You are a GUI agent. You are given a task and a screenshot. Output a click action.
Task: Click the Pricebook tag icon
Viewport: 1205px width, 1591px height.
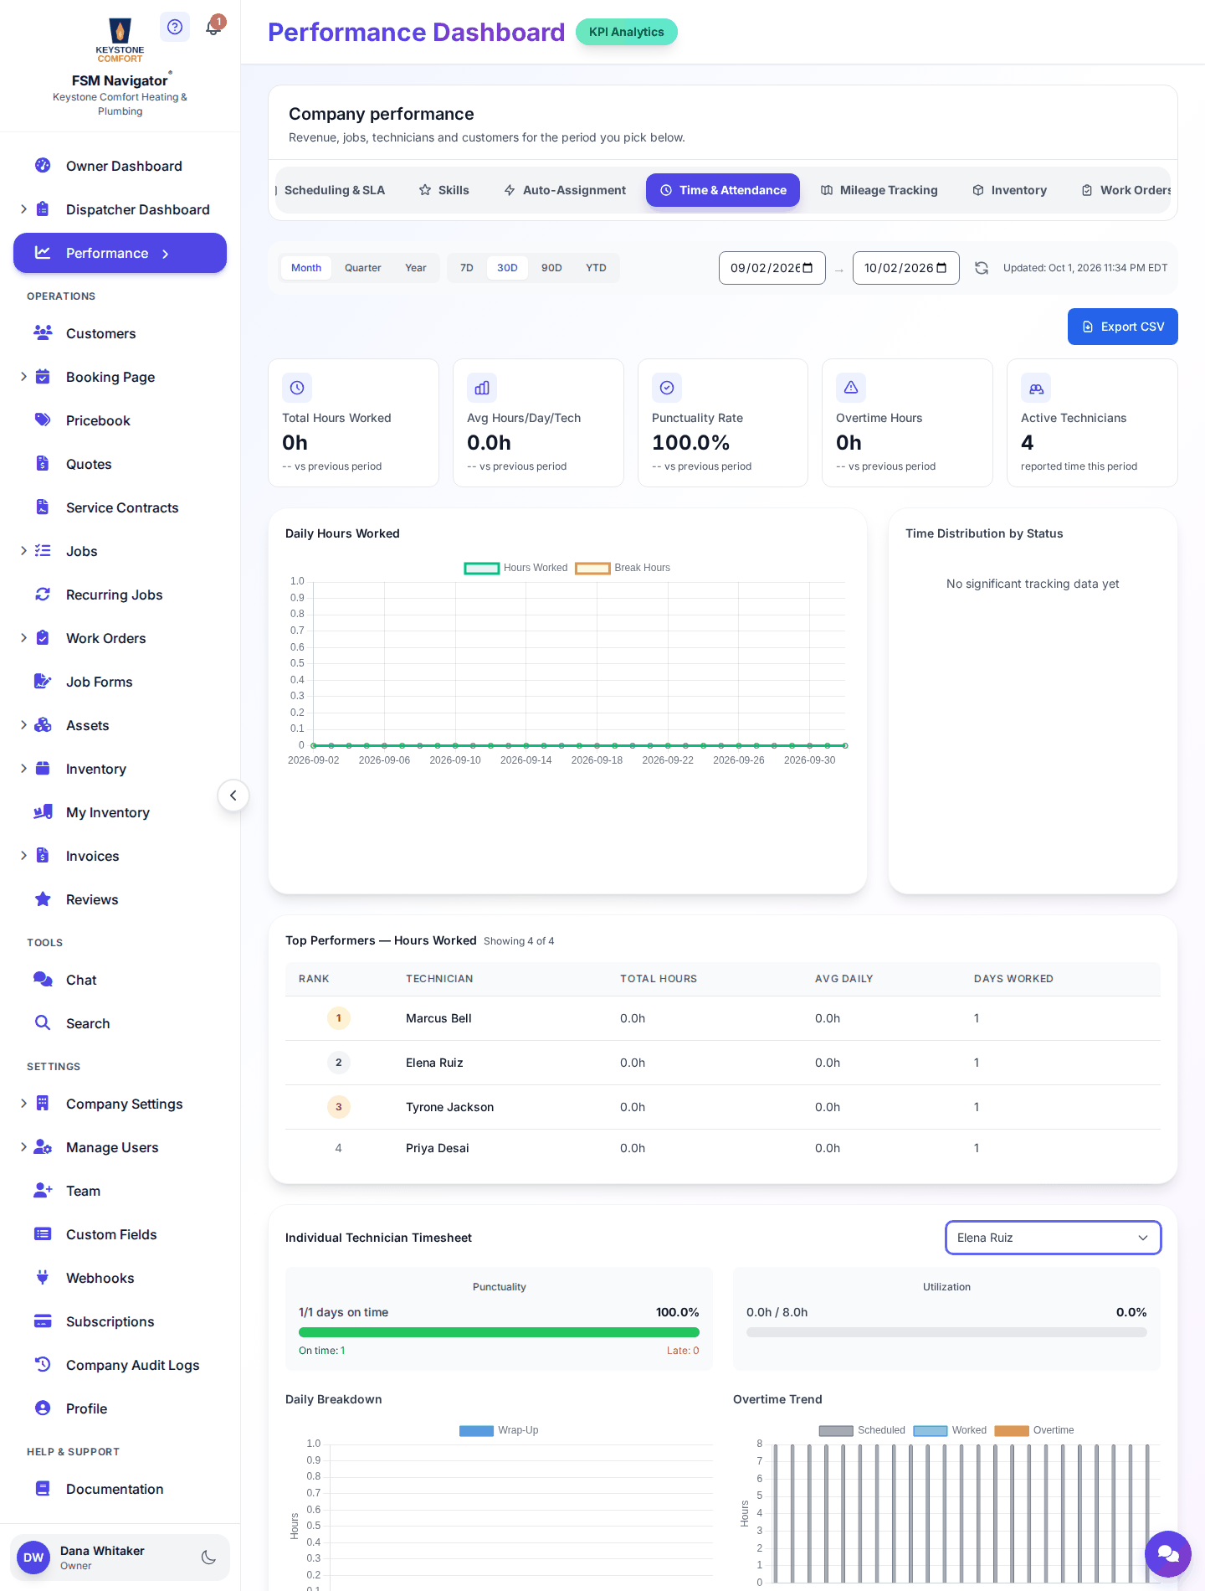coord(43,420)
